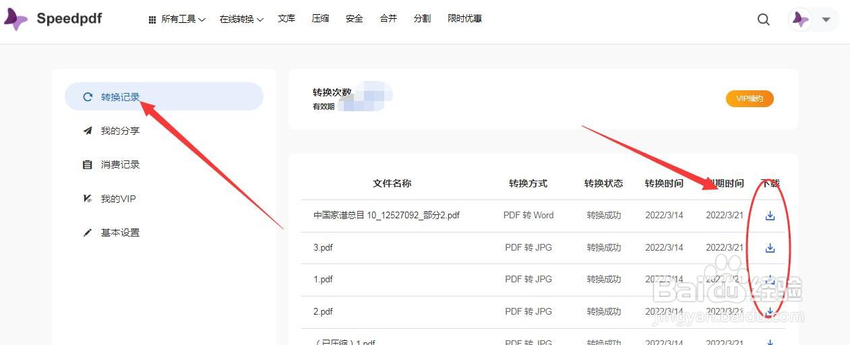This screenshot has height=345, width=850.
Task: Click the refresh icon beside 转换记录
Action: point(87,97)
